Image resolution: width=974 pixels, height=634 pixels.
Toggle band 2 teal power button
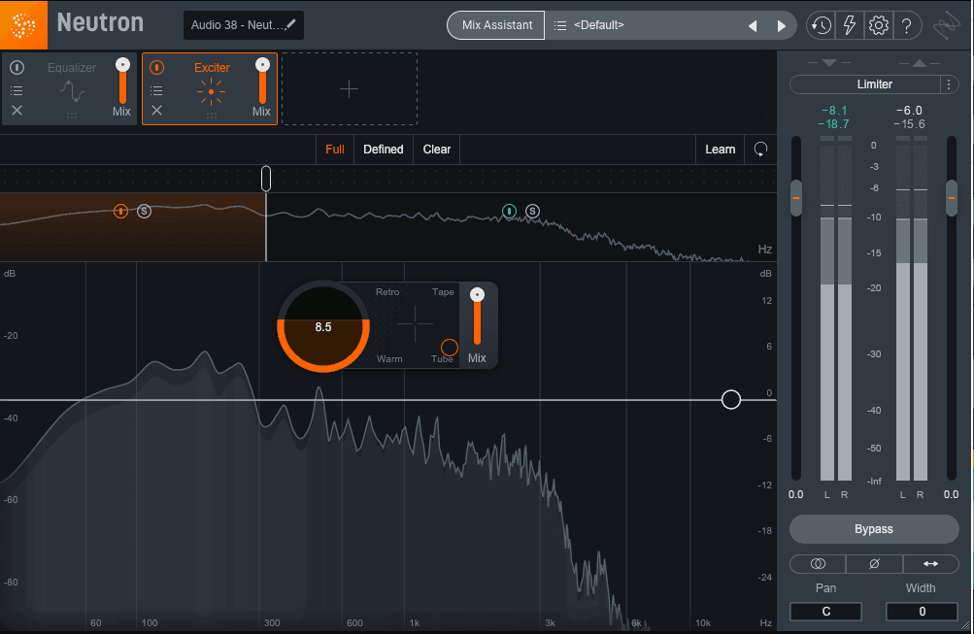click(x=510, y=211)
